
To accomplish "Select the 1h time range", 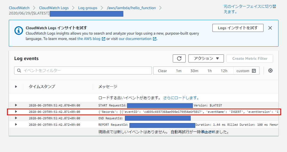I will pos(209,71).
